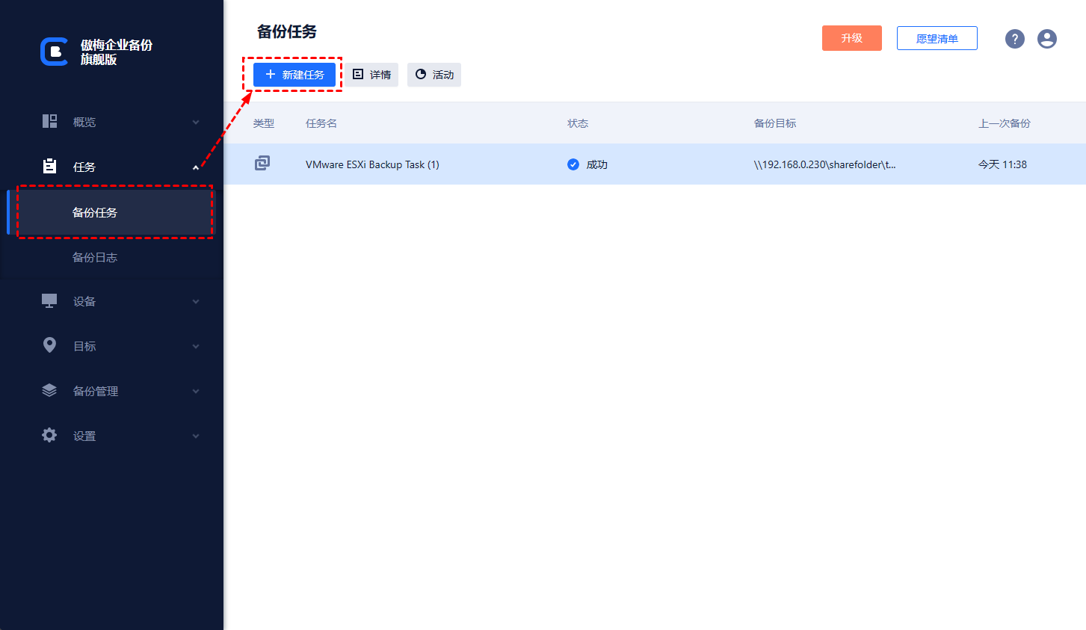Screen dimensions: 1086x630
Task: Open 备份管理 layers icon in sidebar
Action: point(49,390)
